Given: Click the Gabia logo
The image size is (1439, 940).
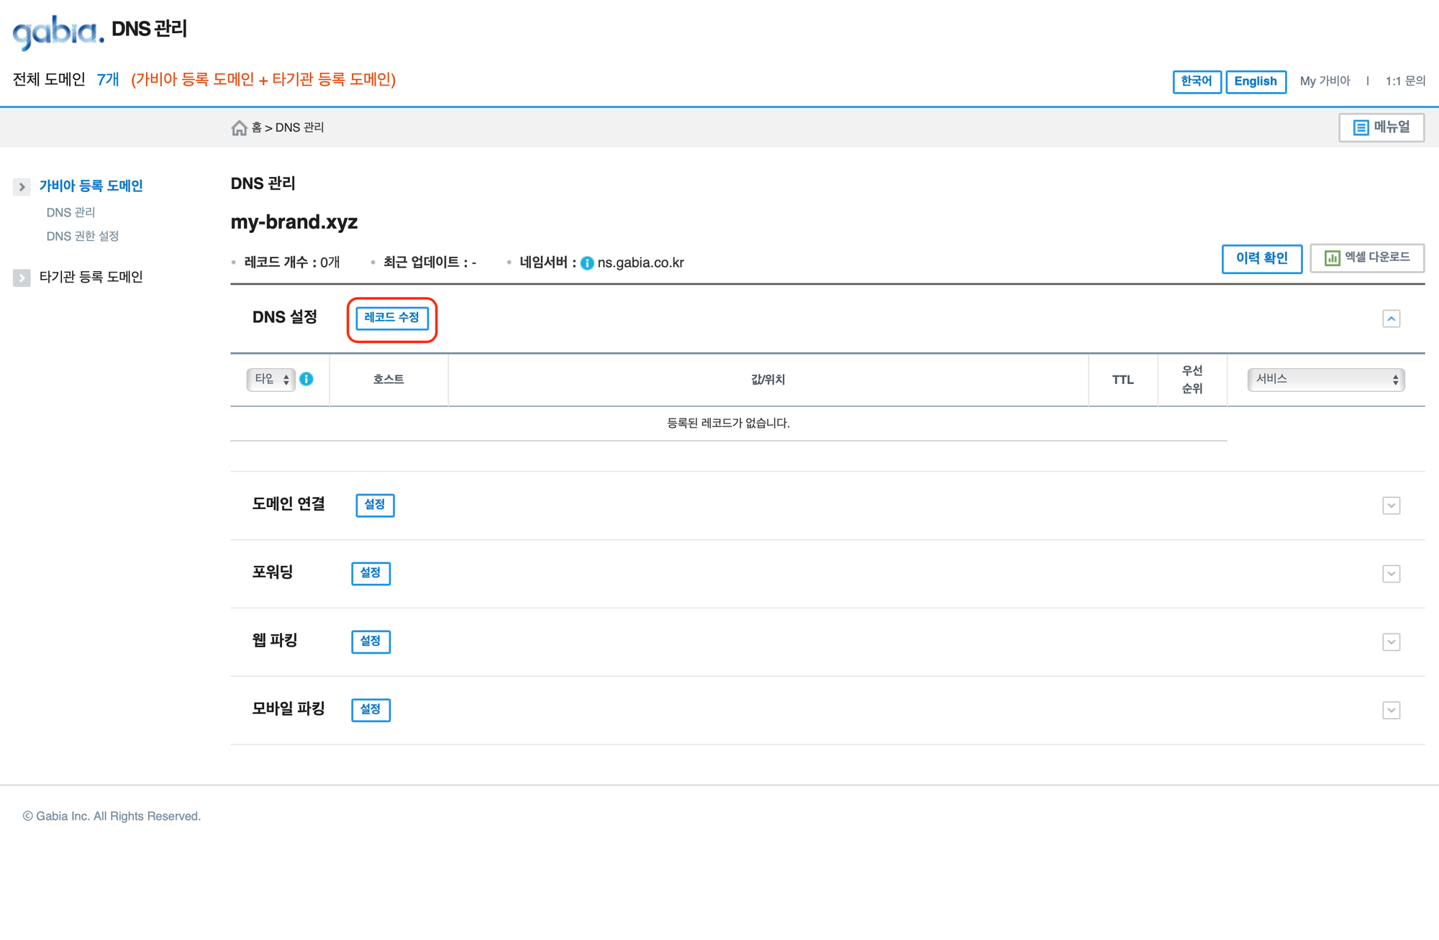Looking at the screenshot, I should click(x=58, y=31).
